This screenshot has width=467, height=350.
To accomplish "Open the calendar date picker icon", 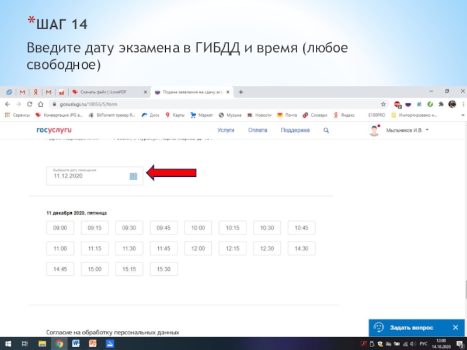I will (x=133, y=176).
